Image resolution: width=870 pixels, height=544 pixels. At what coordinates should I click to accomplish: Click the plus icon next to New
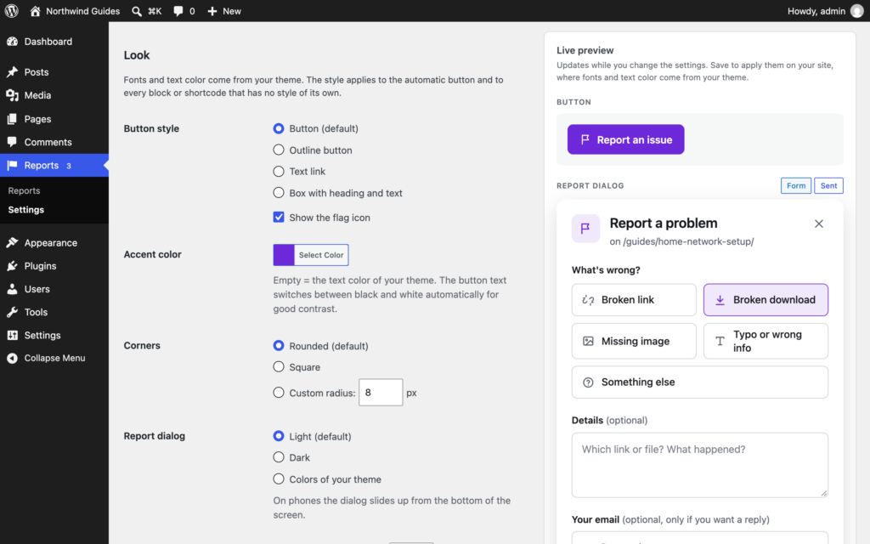tap(212, 11)
